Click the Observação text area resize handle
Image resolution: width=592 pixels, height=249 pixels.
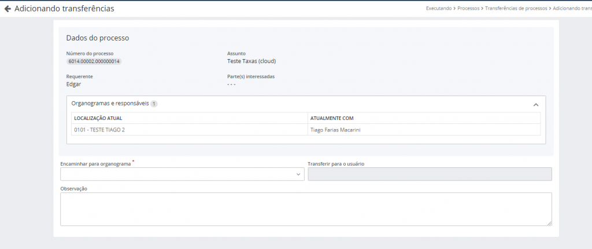(549, 223)
